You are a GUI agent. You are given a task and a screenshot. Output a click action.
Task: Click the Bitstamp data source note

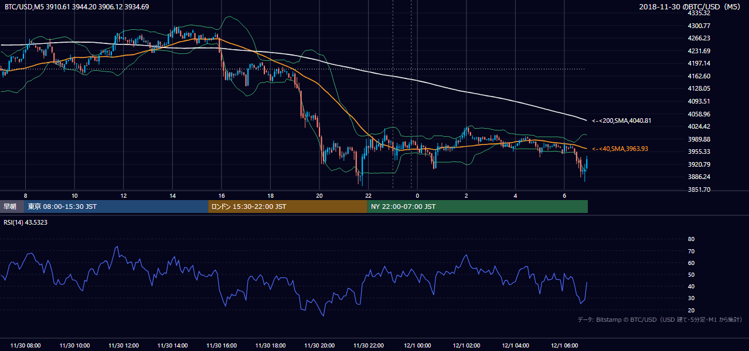(661, 319)
